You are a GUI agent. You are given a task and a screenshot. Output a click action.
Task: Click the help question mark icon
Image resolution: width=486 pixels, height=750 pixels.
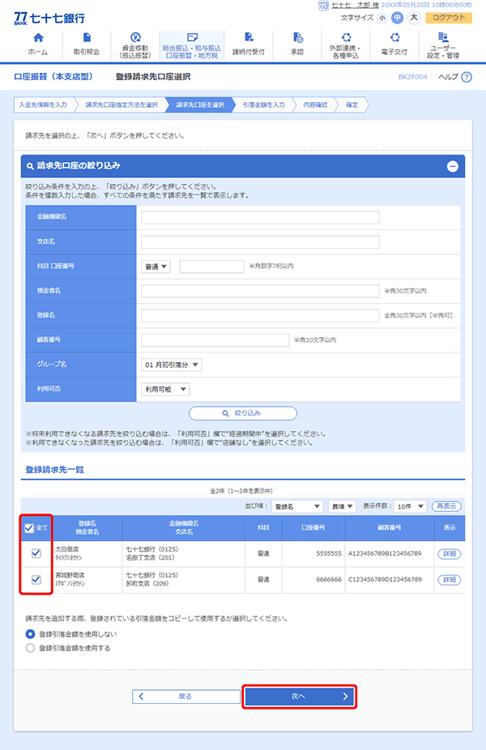[467, 77]
